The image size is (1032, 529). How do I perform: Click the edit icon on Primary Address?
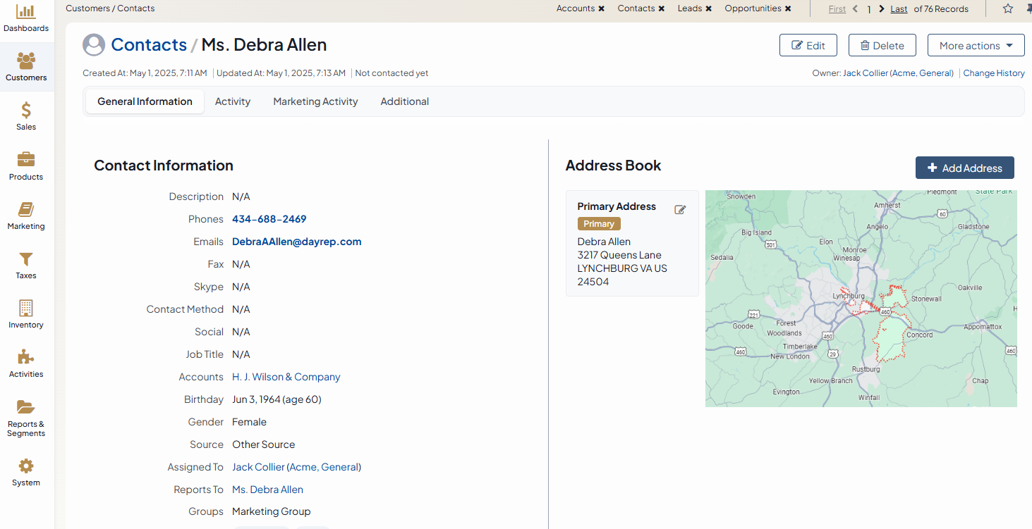point(680,210)
